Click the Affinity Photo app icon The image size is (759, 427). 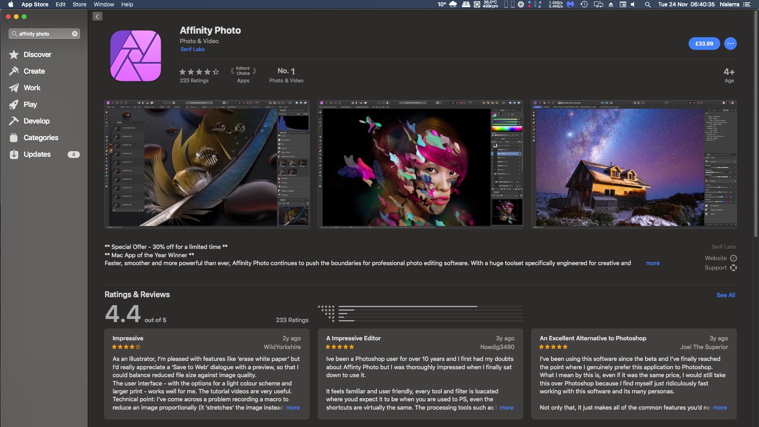coord(136,56)
